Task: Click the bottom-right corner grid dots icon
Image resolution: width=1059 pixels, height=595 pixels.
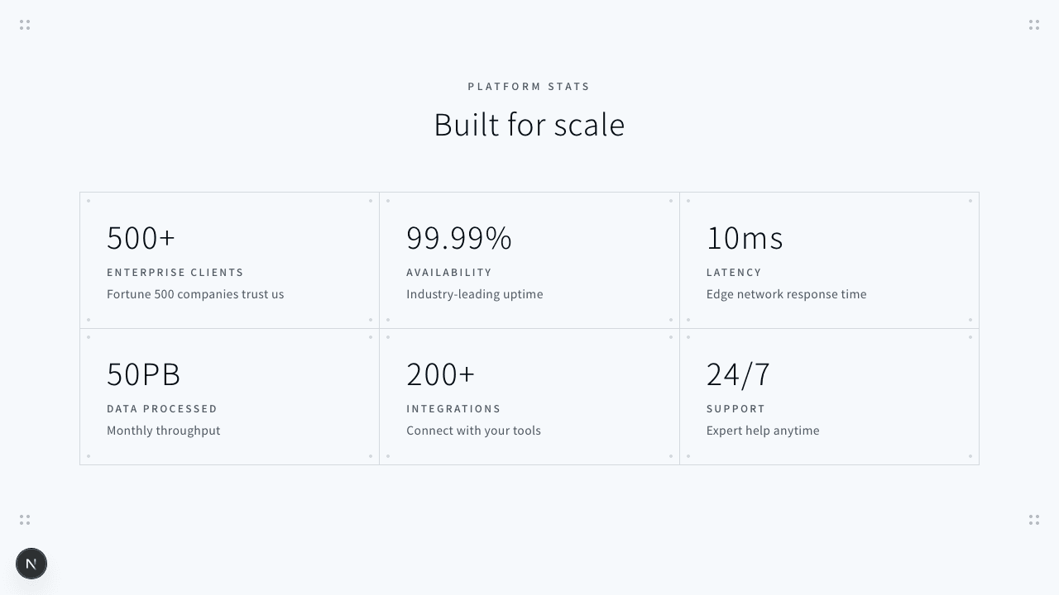Action: pos(1034,520)
